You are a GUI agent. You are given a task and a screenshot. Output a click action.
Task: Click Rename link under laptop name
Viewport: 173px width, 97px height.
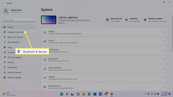(x=61, y=23)
